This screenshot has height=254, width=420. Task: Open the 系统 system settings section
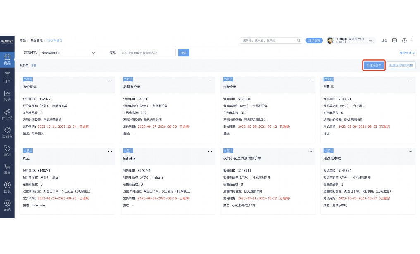pos(7,206)
